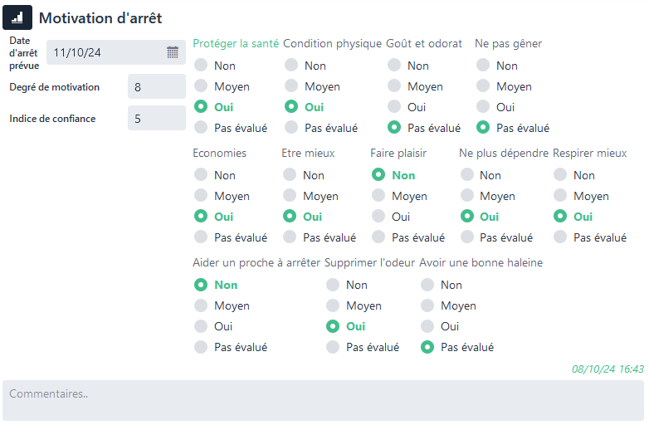Click the Motivation d'arrêt chart icon
Screen dimensions: 649x425
point(17,17)
